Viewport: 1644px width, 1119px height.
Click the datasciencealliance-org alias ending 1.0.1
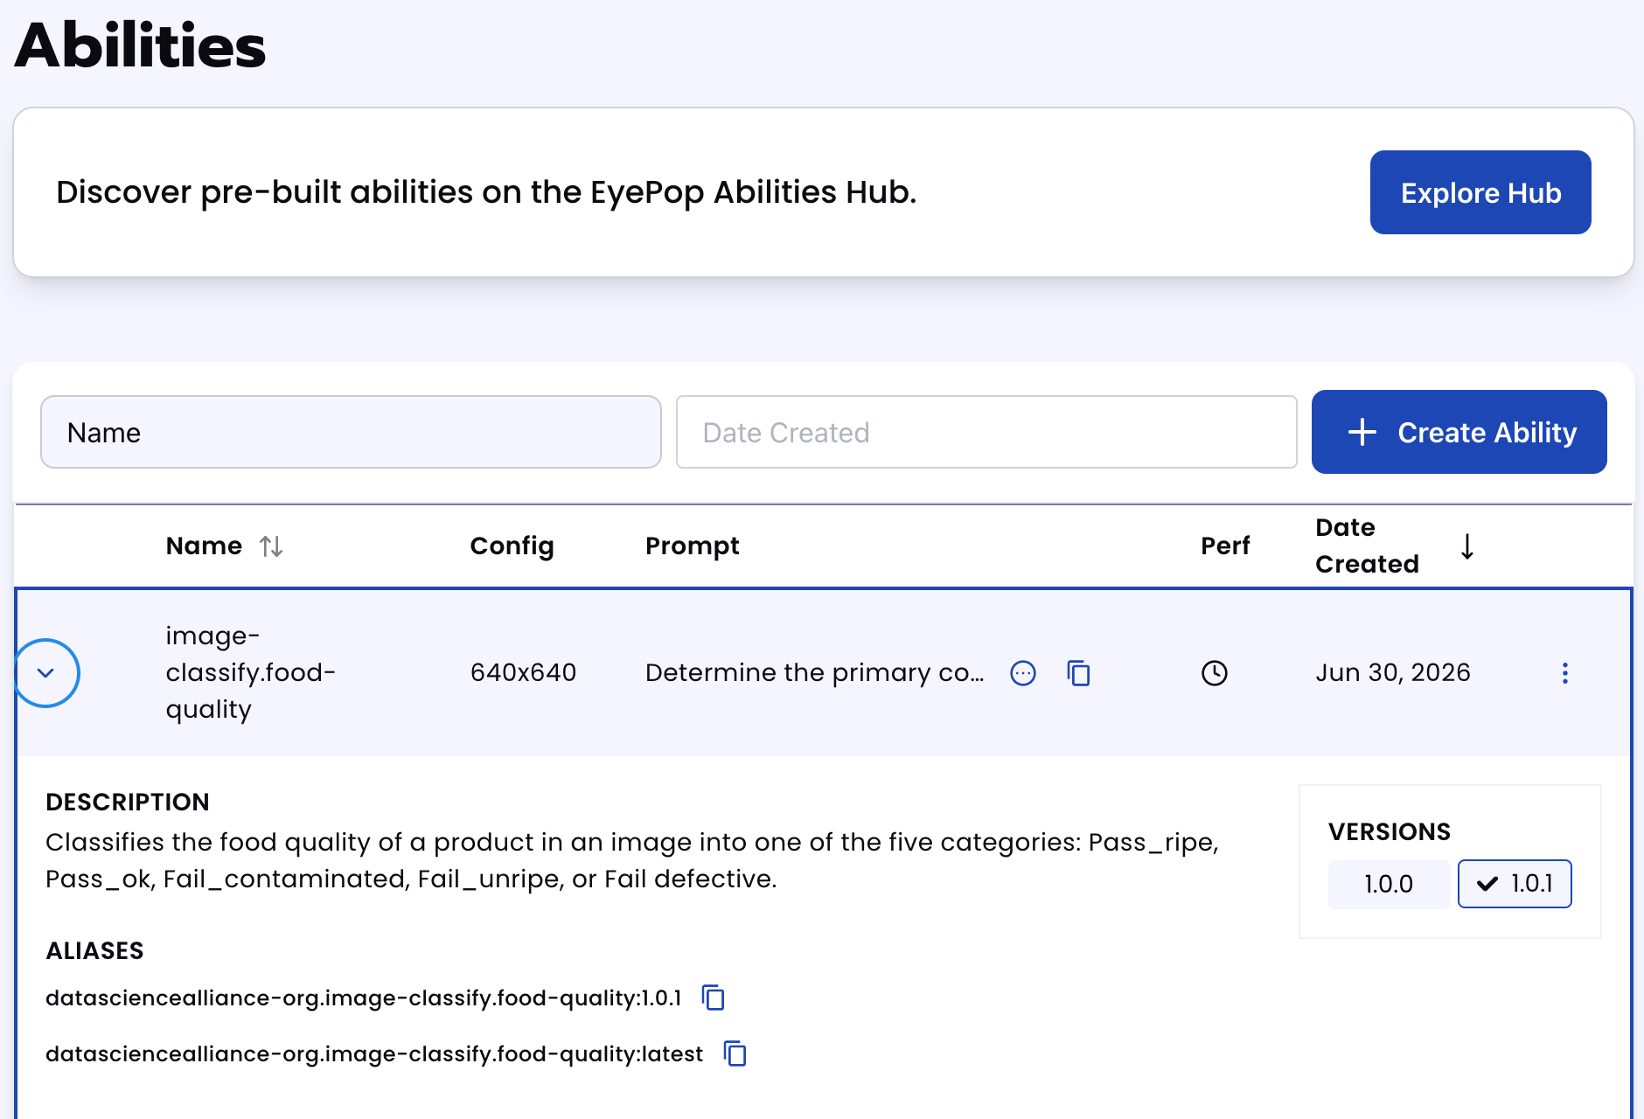[x=363, y=997]
